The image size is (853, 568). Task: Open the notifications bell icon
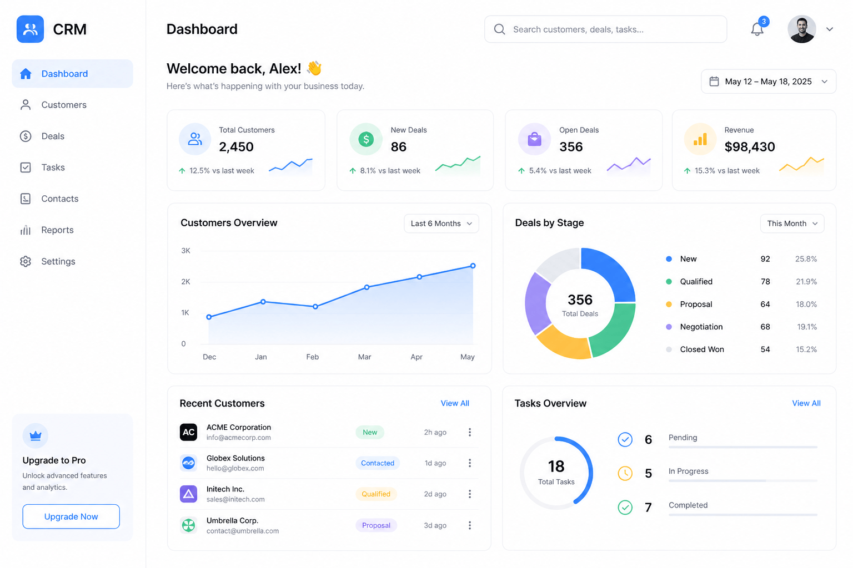pyautogui.click(x=757, y=29)
